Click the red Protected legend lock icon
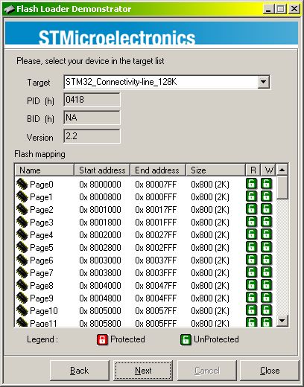 [102, 339]
